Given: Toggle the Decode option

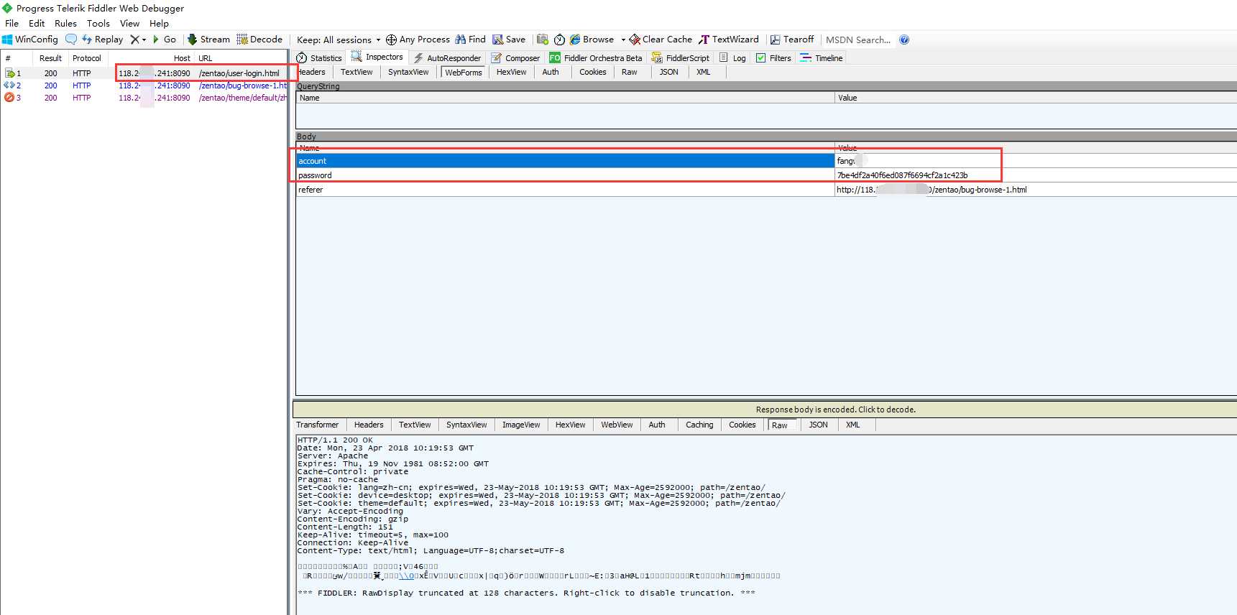Looking at the screenshot, I should [x=259, y=40].
